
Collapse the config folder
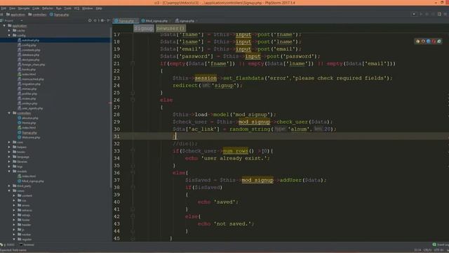(x=9, y=35)
